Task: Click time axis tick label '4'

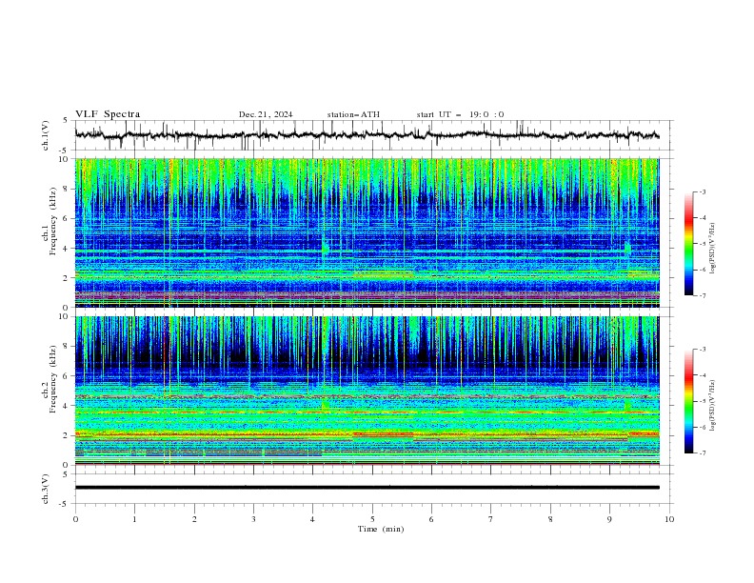Action: [x=312, y=519]
